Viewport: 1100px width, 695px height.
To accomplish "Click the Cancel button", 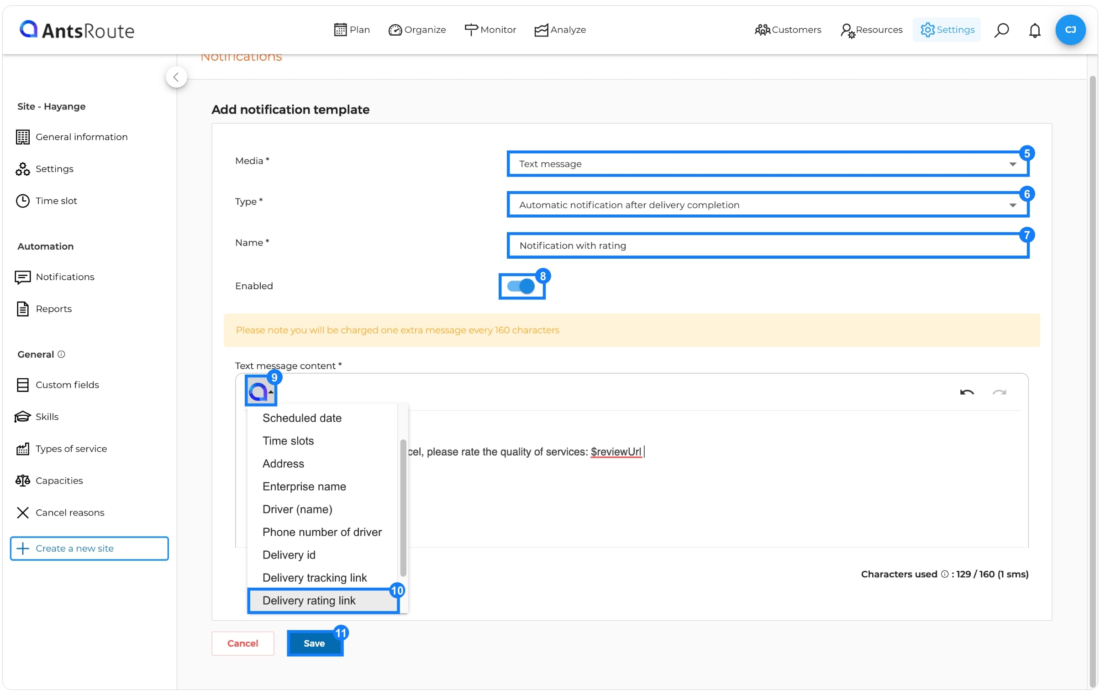I will coord(242,643).
